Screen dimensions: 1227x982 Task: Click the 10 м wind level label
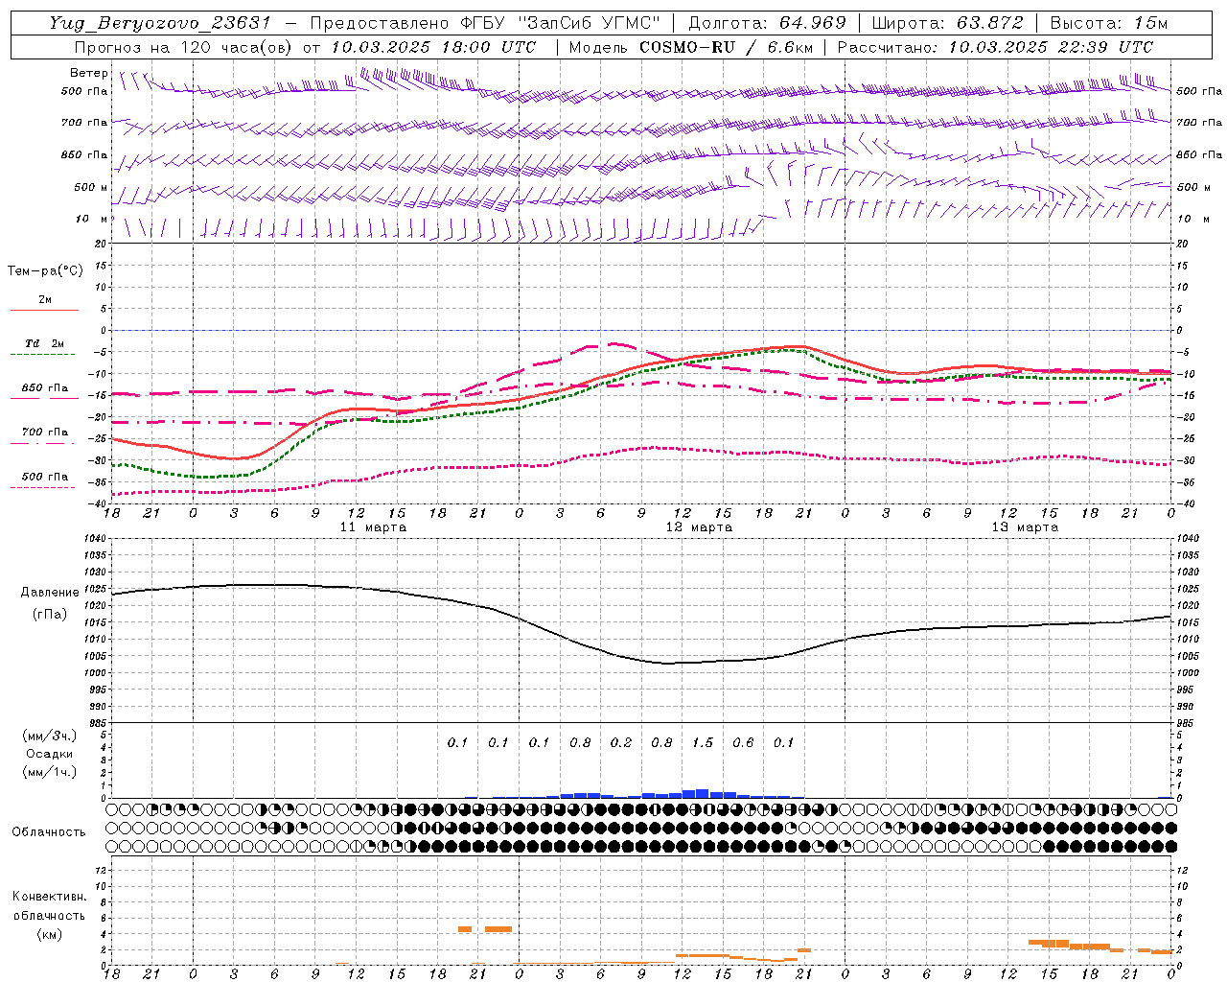tap(91, 219)
